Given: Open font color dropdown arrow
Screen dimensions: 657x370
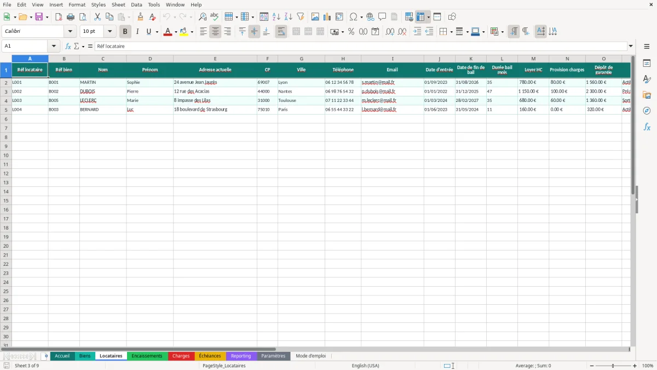Looking at the screenshot, I should 175,32.
